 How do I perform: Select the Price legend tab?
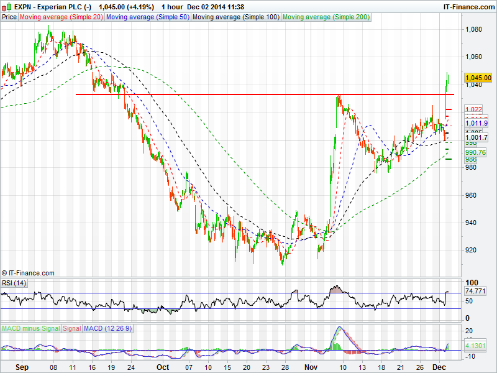[9, 17]
